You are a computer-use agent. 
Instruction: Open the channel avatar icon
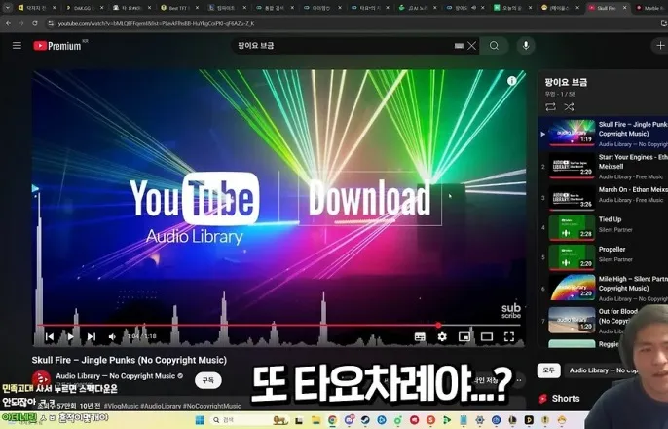tap(41, 379)
